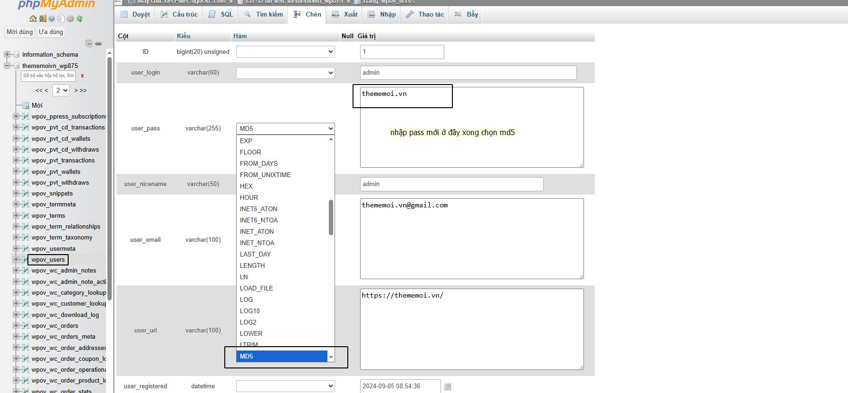The width and height of the screenshot is (848, 393).
Task: Click table icon of wpov_pvt_transactions
Action: [26, 160]
